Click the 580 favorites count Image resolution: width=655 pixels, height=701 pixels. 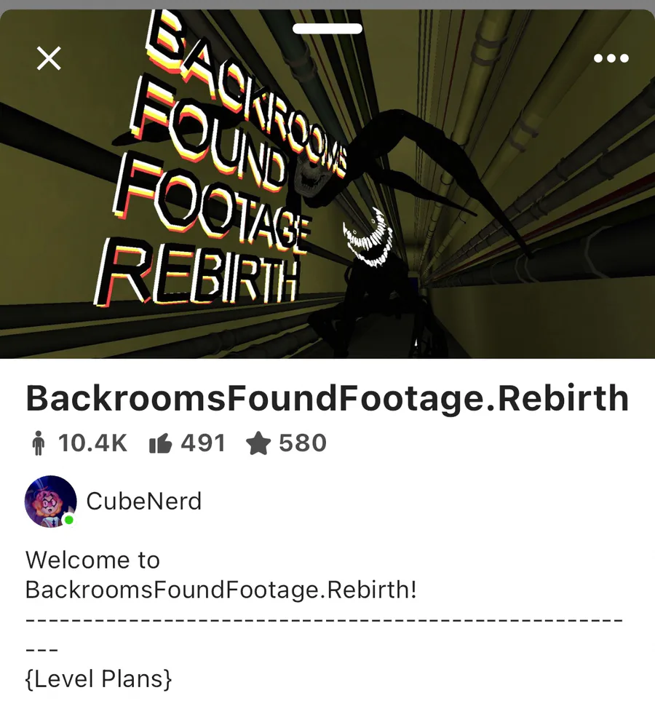click(x=303, y=443)
